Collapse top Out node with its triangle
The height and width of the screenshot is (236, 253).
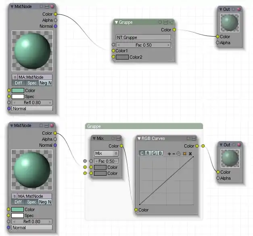coord(221,9)
